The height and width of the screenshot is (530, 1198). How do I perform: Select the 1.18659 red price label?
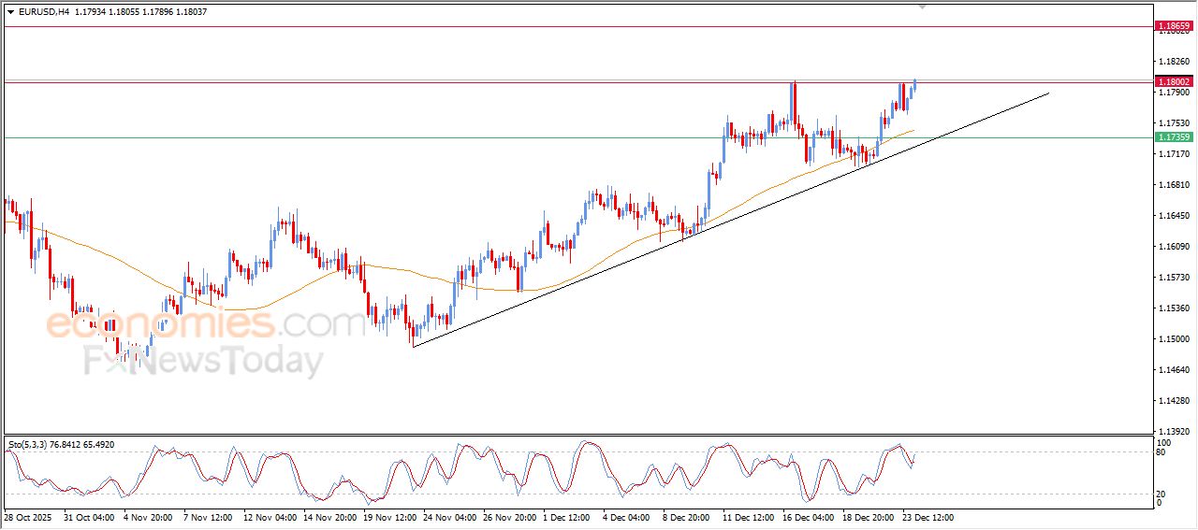click(1174, 26)
